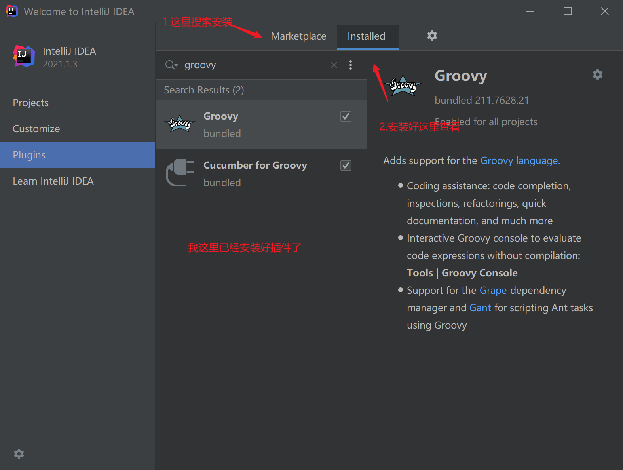The image size is (623, 470).
Task: Go to the Customize section
Action: tap(78, 129)
